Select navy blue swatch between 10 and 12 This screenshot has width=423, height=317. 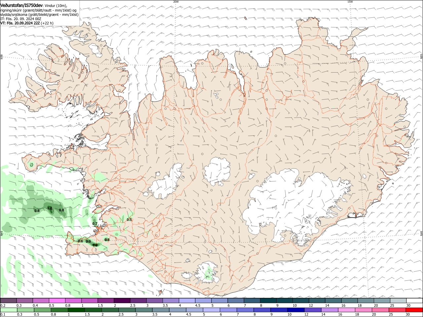(296, 310)
